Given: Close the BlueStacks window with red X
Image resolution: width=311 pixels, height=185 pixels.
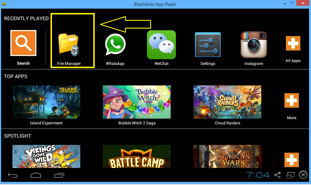Looking at the screenshot, I should point(303,3).
